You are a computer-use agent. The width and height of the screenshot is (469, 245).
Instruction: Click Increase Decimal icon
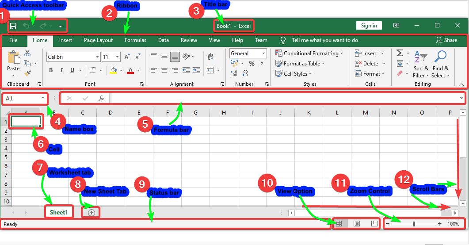(x=234, y=73)
